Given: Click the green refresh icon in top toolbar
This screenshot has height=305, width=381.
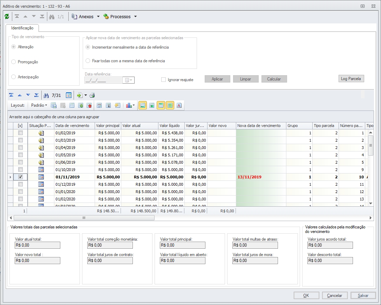Looking at the screenshot, I should (7, 16).
